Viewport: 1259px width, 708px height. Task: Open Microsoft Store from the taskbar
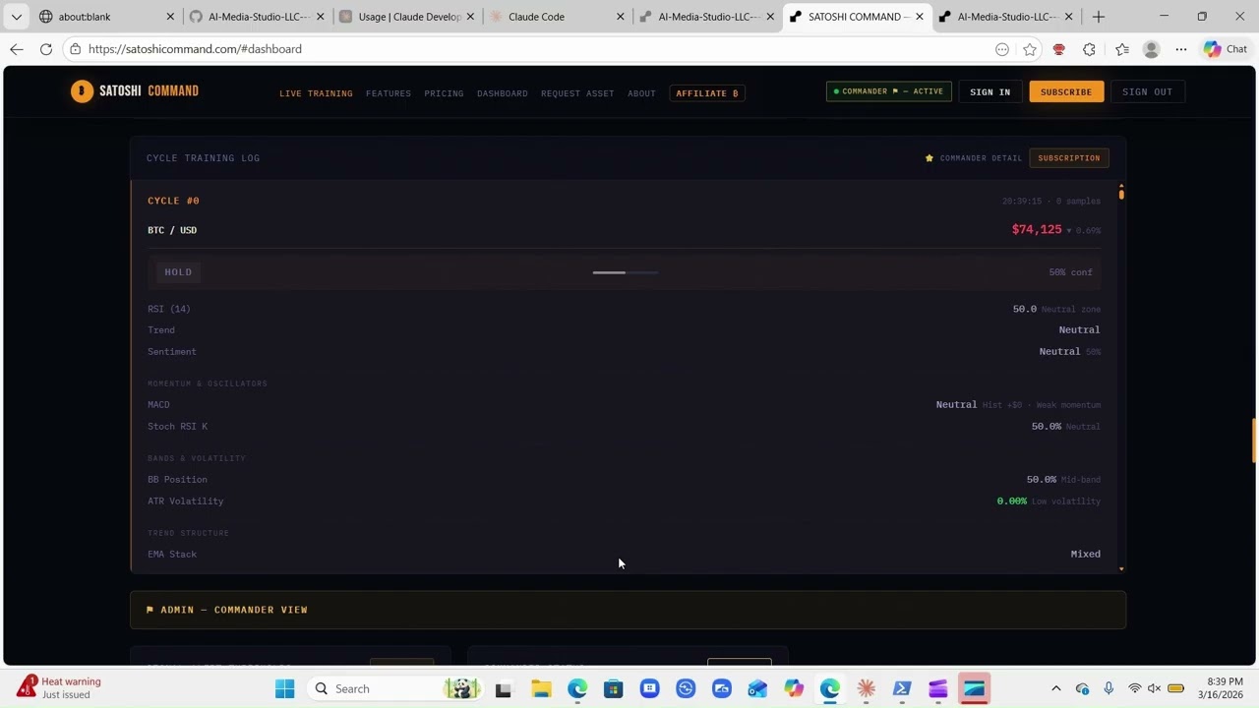click(x=613, y=688)
